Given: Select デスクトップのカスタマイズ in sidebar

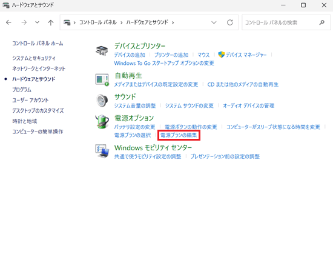Looking at the screenshot, I should 38,110.
